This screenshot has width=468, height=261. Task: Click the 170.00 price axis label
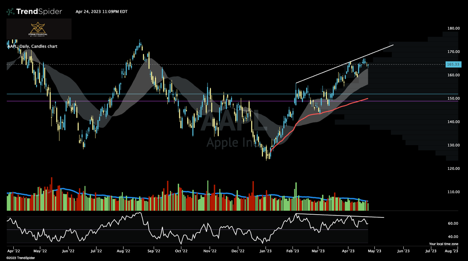(454, 52)
